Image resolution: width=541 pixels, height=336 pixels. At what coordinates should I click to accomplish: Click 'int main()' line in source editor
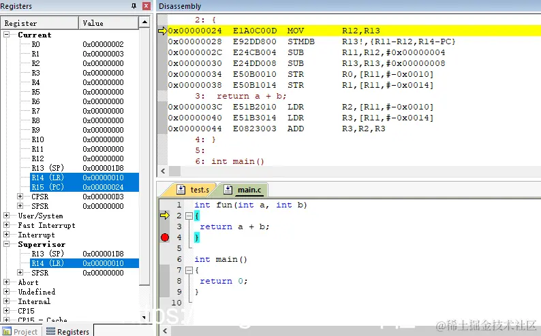221,259
